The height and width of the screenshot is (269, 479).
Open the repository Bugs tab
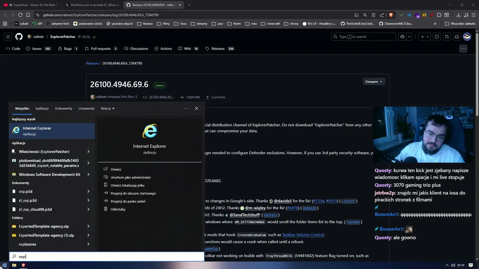click(x=68, y=49)
